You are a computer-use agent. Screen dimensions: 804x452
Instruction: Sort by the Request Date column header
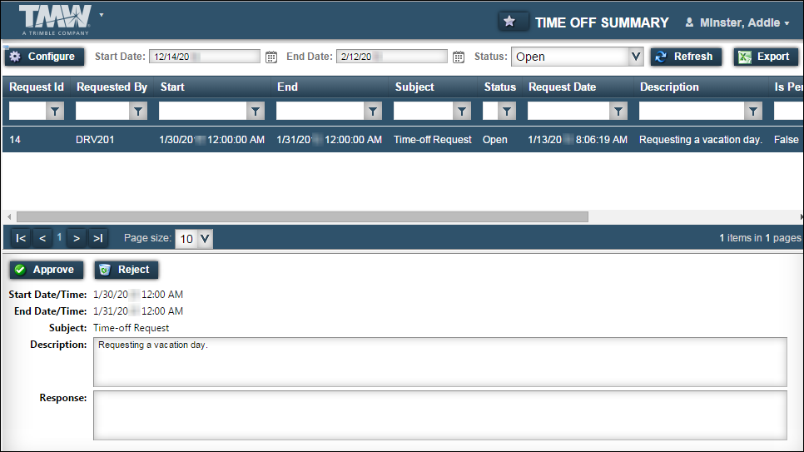tap(562, 87)
